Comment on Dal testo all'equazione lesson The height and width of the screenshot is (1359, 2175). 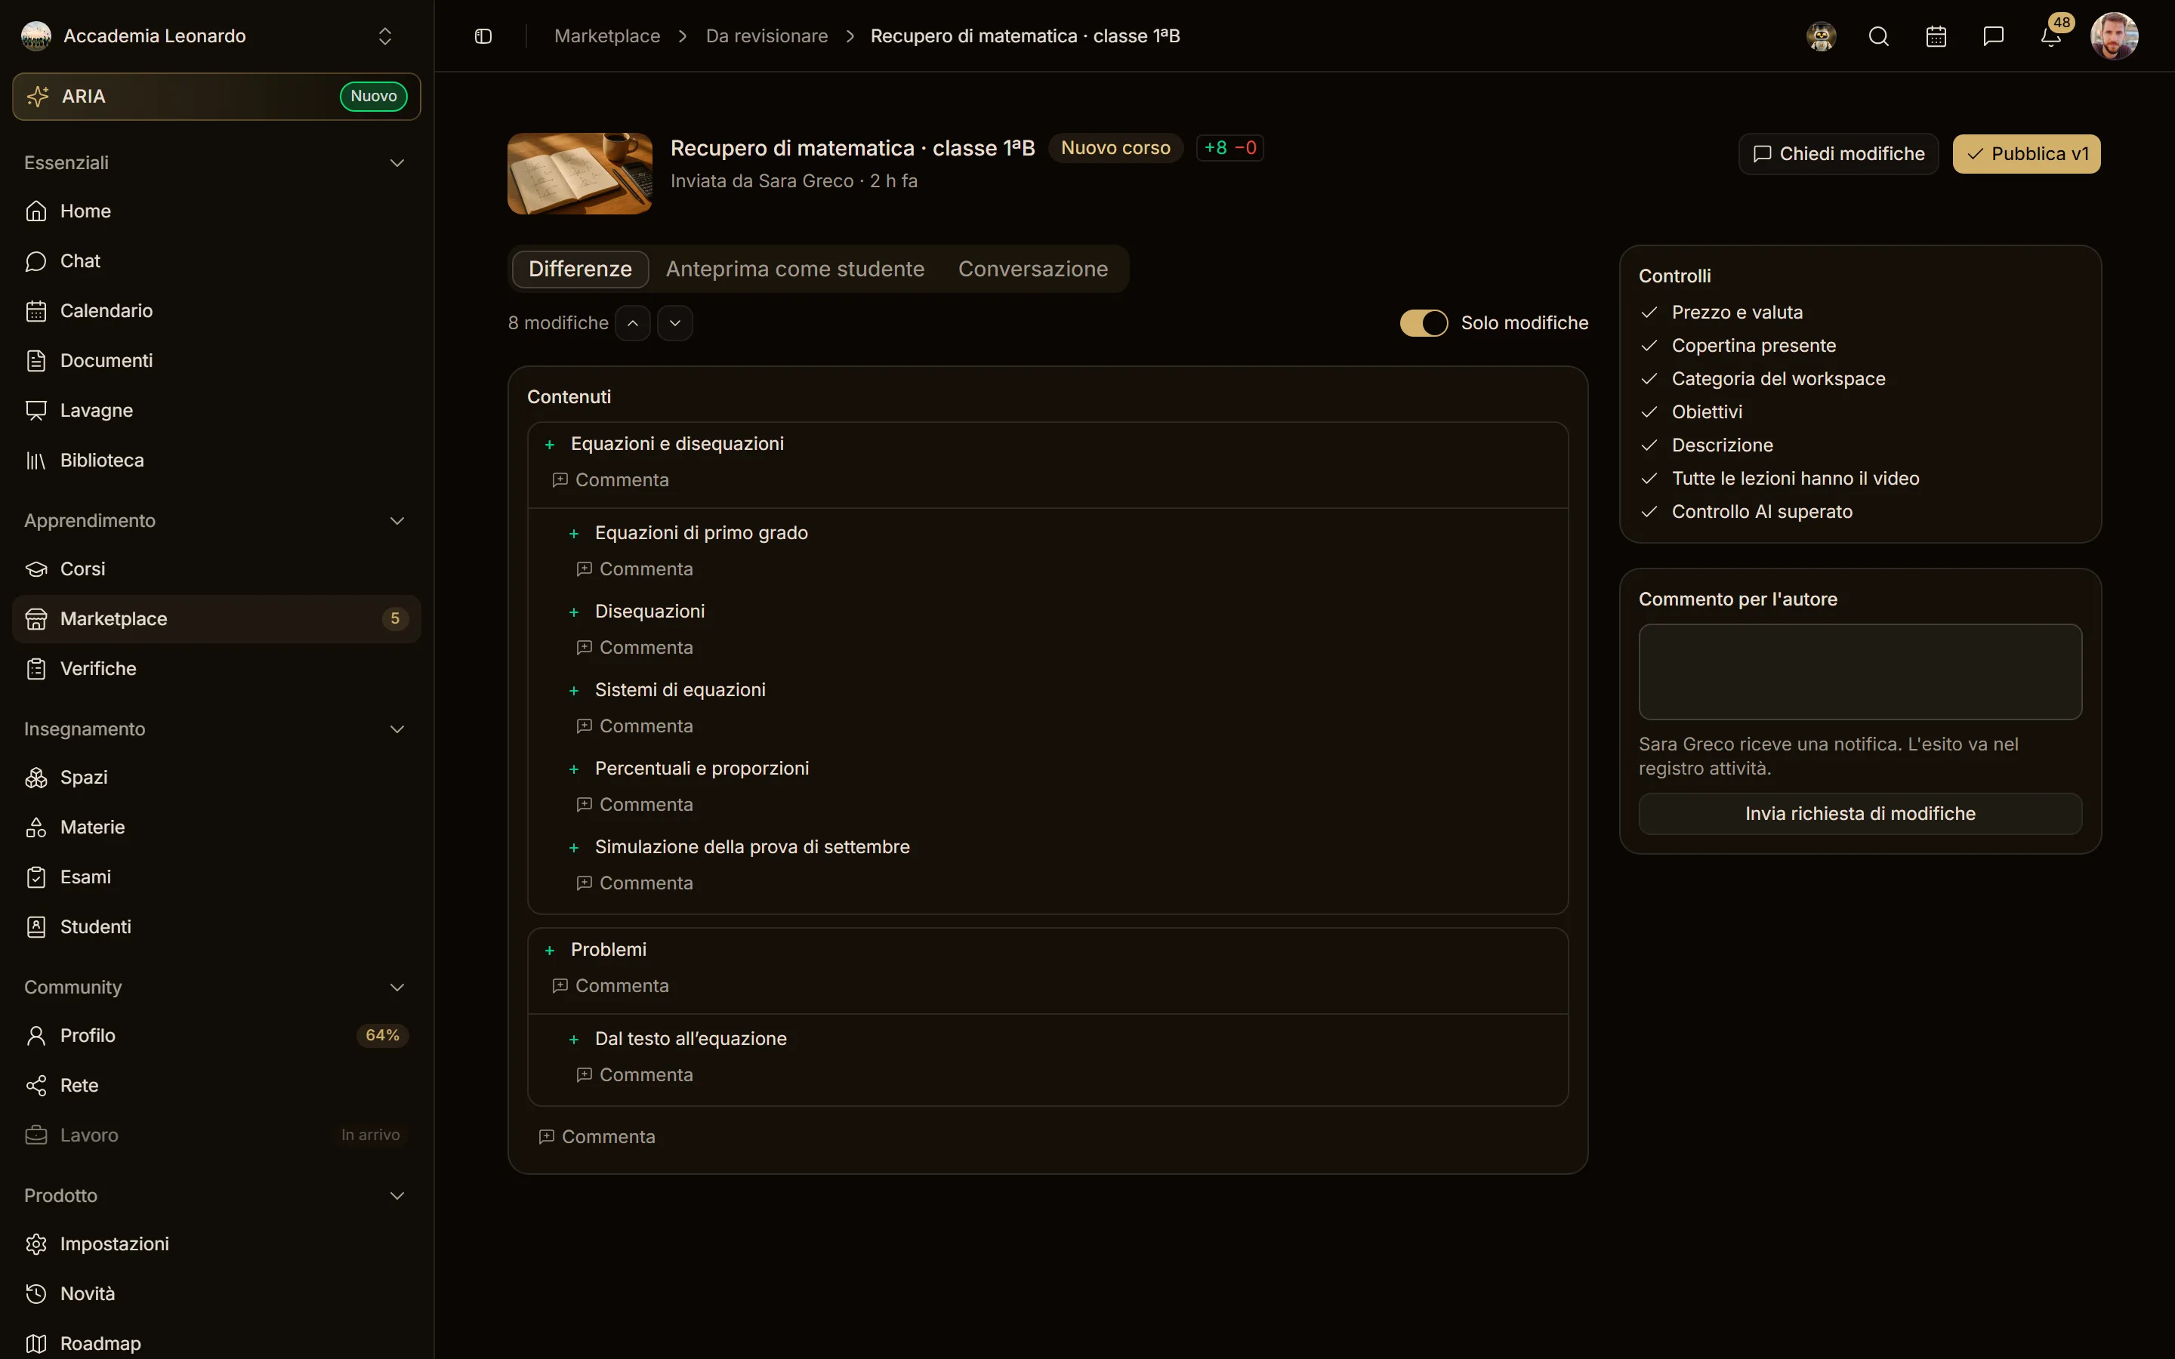(x=635, y=1075)
